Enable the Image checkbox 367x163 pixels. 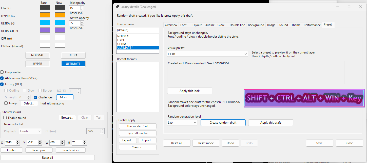click(x=6, y=103)
